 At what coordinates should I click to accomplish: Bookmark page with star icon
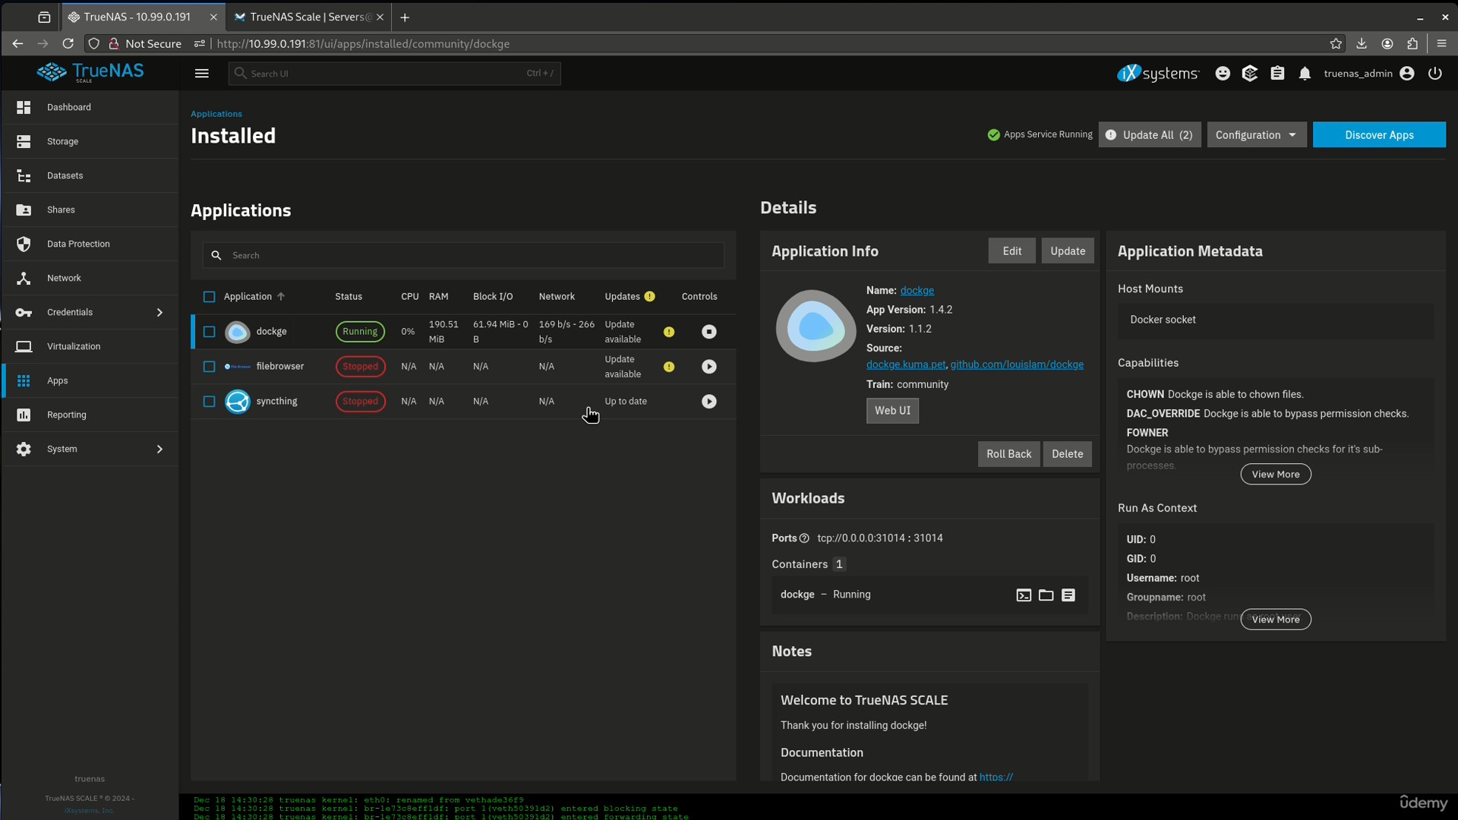[x=1336, y=44]
